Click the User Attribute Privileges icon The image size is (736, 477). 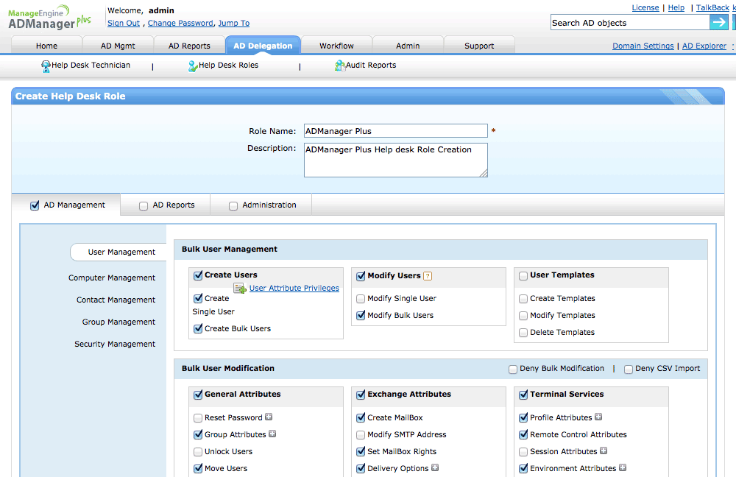pyautogui.click(x=240, y=289)
